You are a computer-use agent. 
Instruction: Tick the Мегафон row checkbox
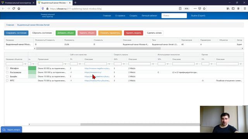tap(7, 68)
